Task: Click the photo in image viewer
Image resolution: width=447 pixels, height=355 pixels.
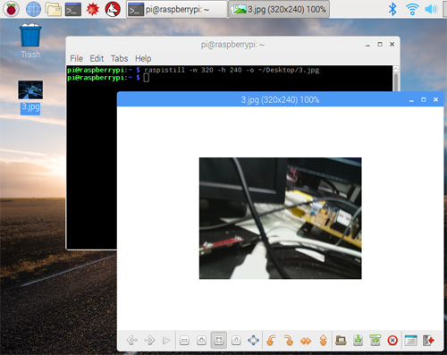Action: click(281, 218)
